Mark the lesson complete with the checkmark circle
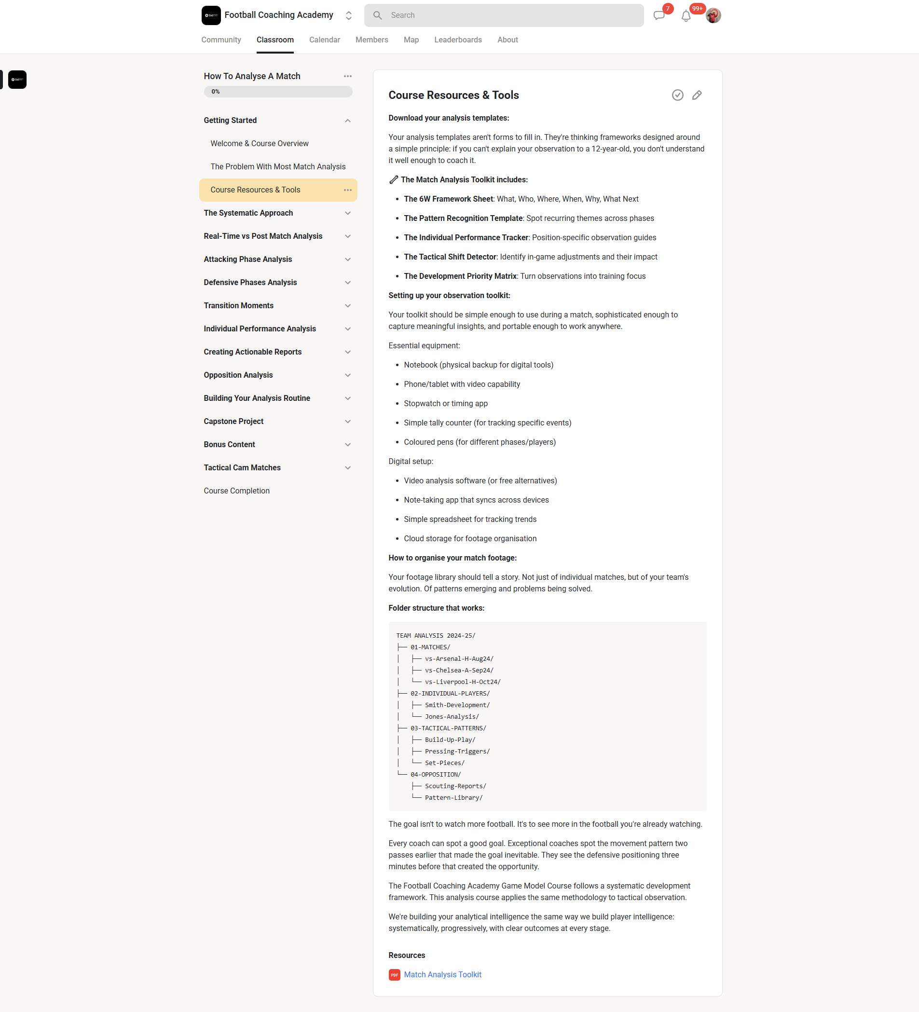This screenshot has height=1012, width=919. tap(678, 95)
